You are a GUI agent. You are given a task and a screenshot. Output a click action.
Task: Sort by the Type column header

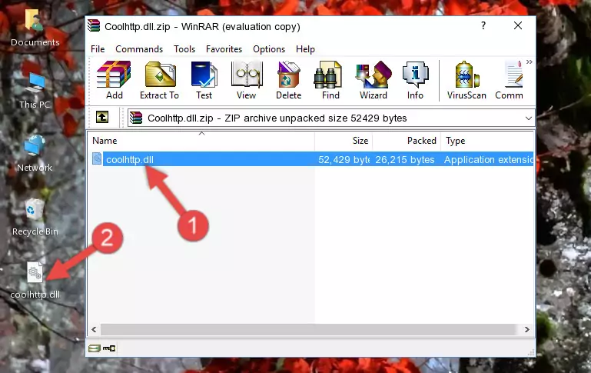(487, 141)
